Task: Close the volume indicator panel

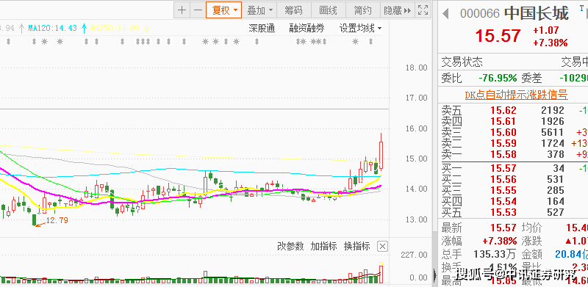Action: (382, 247)
